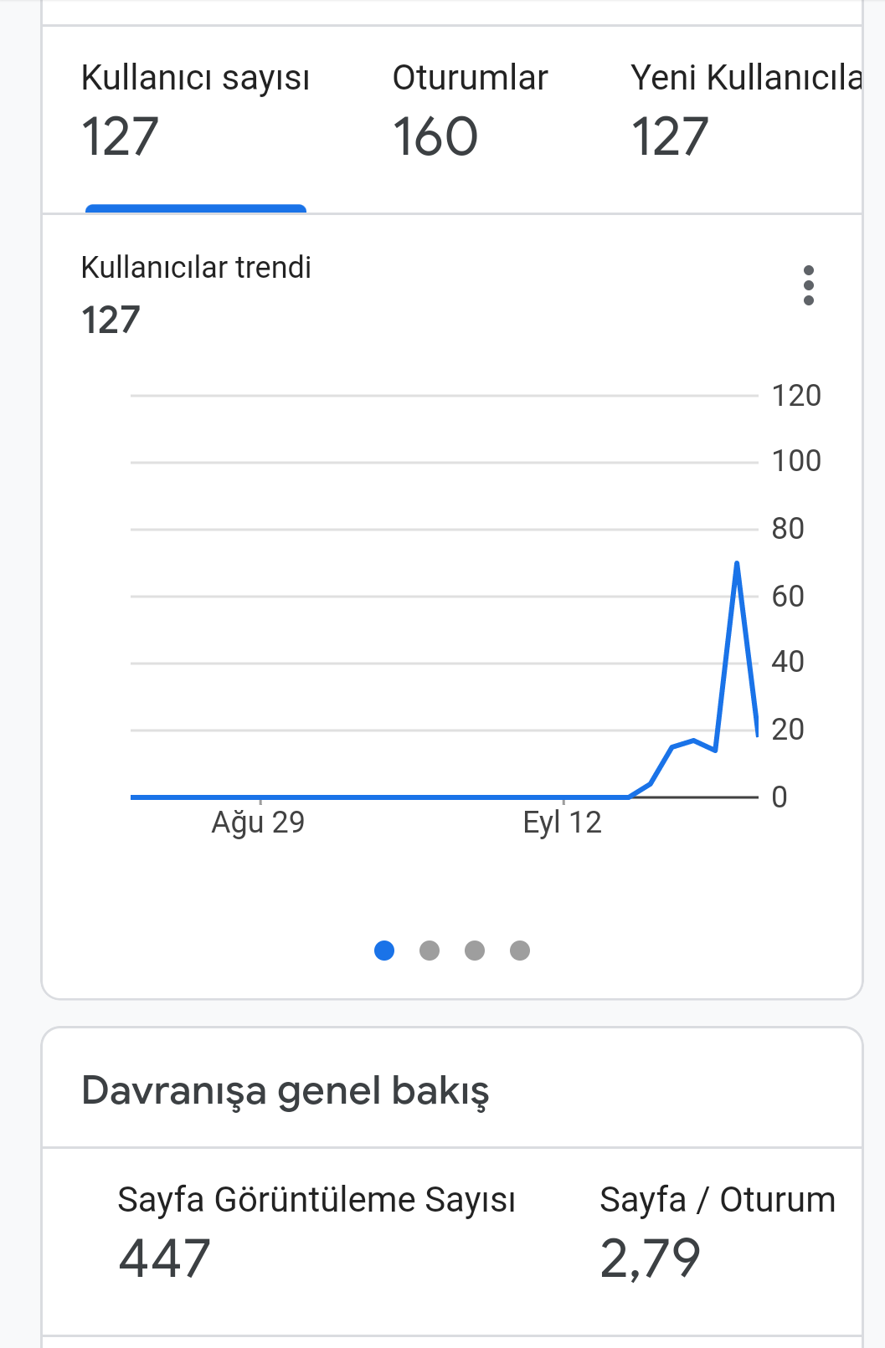This screenshot has height=1348, width=885.
Task: Click the blue active tab indicator bar
Action: coord(196,208)
